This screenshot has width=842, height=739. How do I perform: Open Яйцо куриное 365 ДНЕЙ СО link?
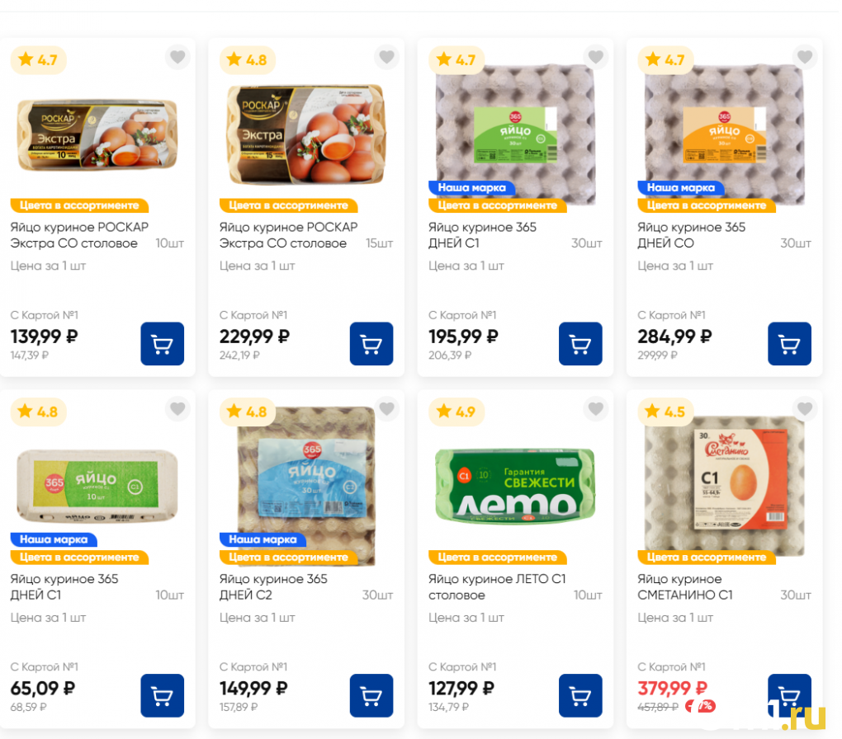coord(691,235)
